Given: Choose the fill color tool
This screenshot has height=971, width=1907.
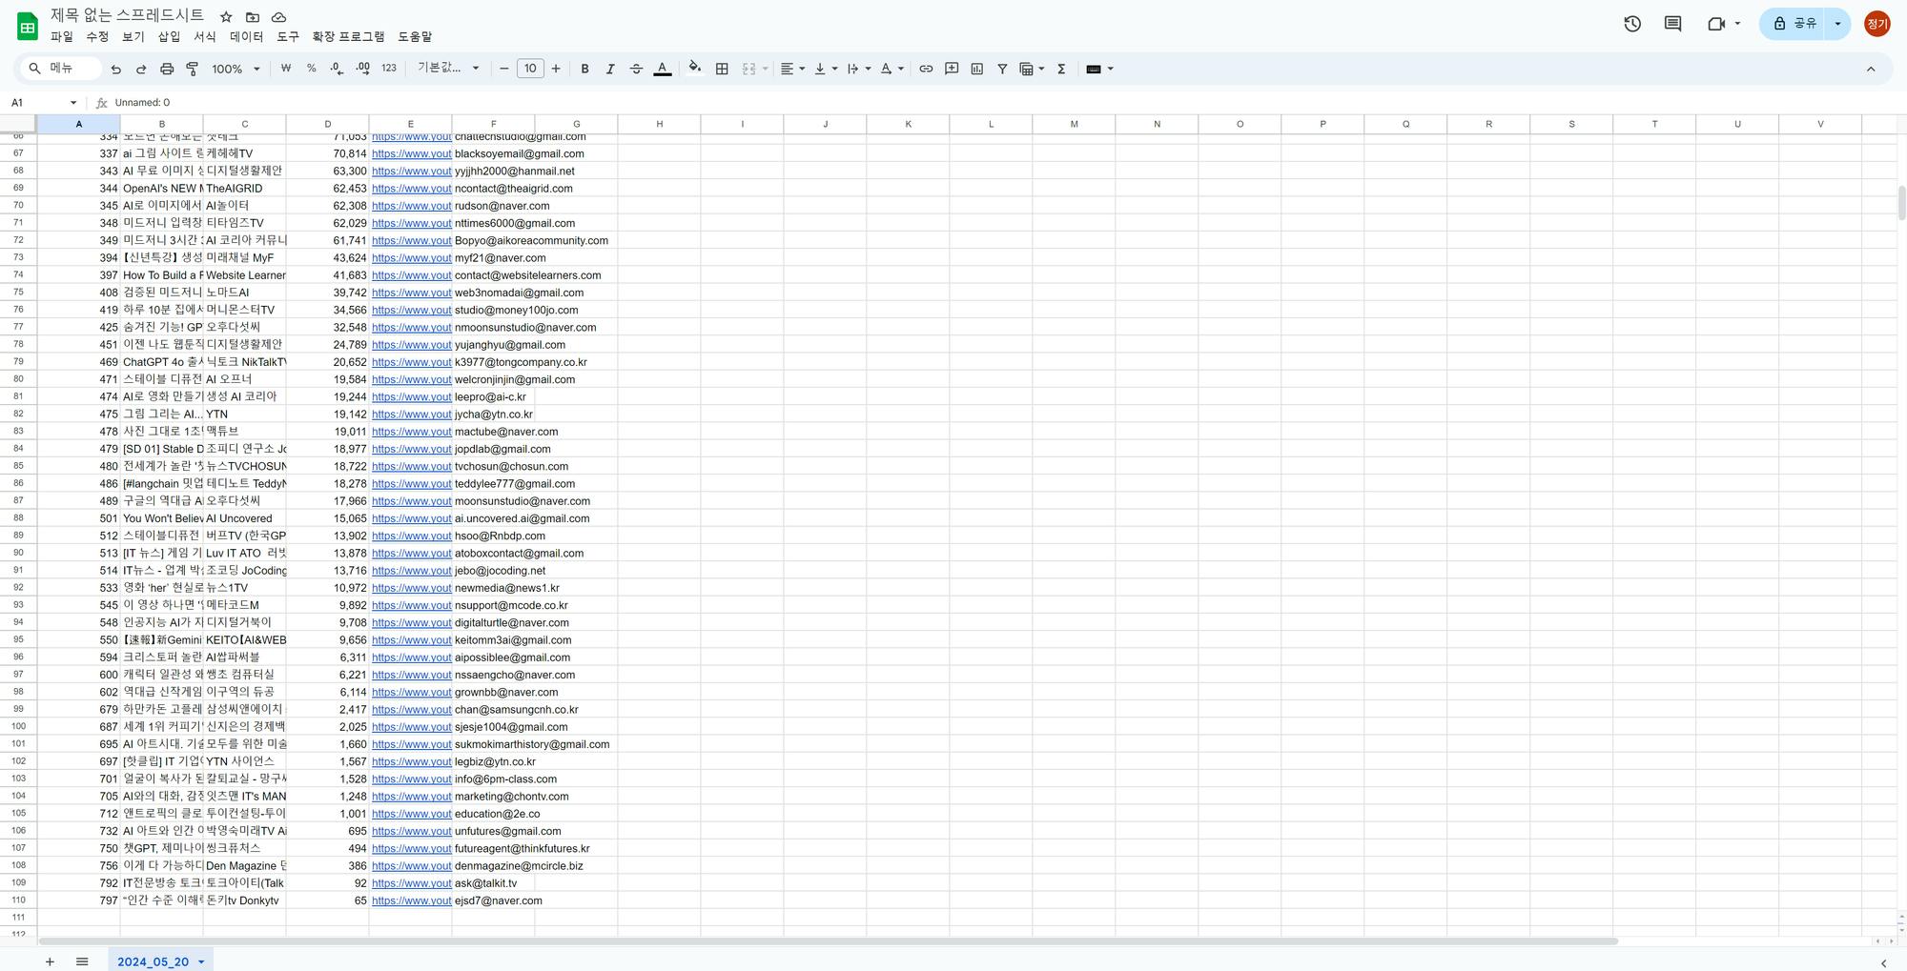Looking at the screenshot, I should [x=695, y=69].
